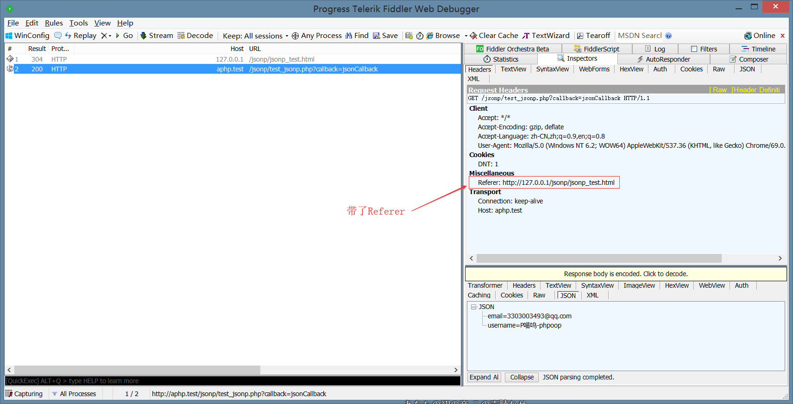793x404 pixels.
Task: Switch to the AutoResponder tab
Action: coord(663,59)
